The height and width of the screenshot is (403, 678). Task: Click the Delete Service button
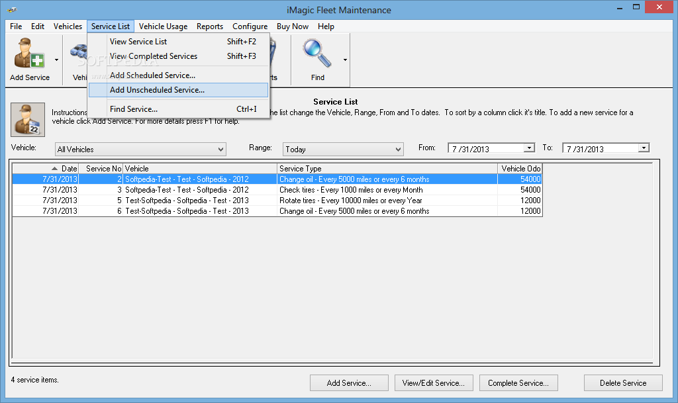(x=623, y=383)
